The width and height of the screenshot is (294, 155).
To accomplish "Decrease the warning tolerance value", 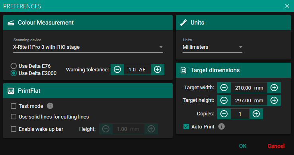I will (117, 69).
